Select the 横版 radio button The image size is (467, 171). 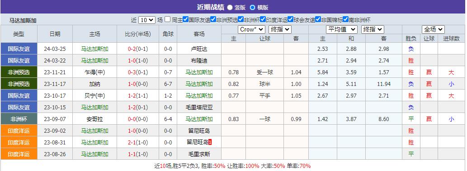click(x=252, y=7)
